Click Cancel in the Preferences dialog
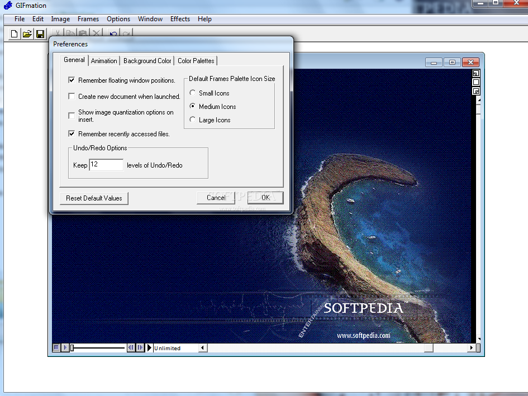 (x=216, y=198)
